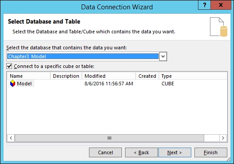Go to previous step with Back

(141, 152)
